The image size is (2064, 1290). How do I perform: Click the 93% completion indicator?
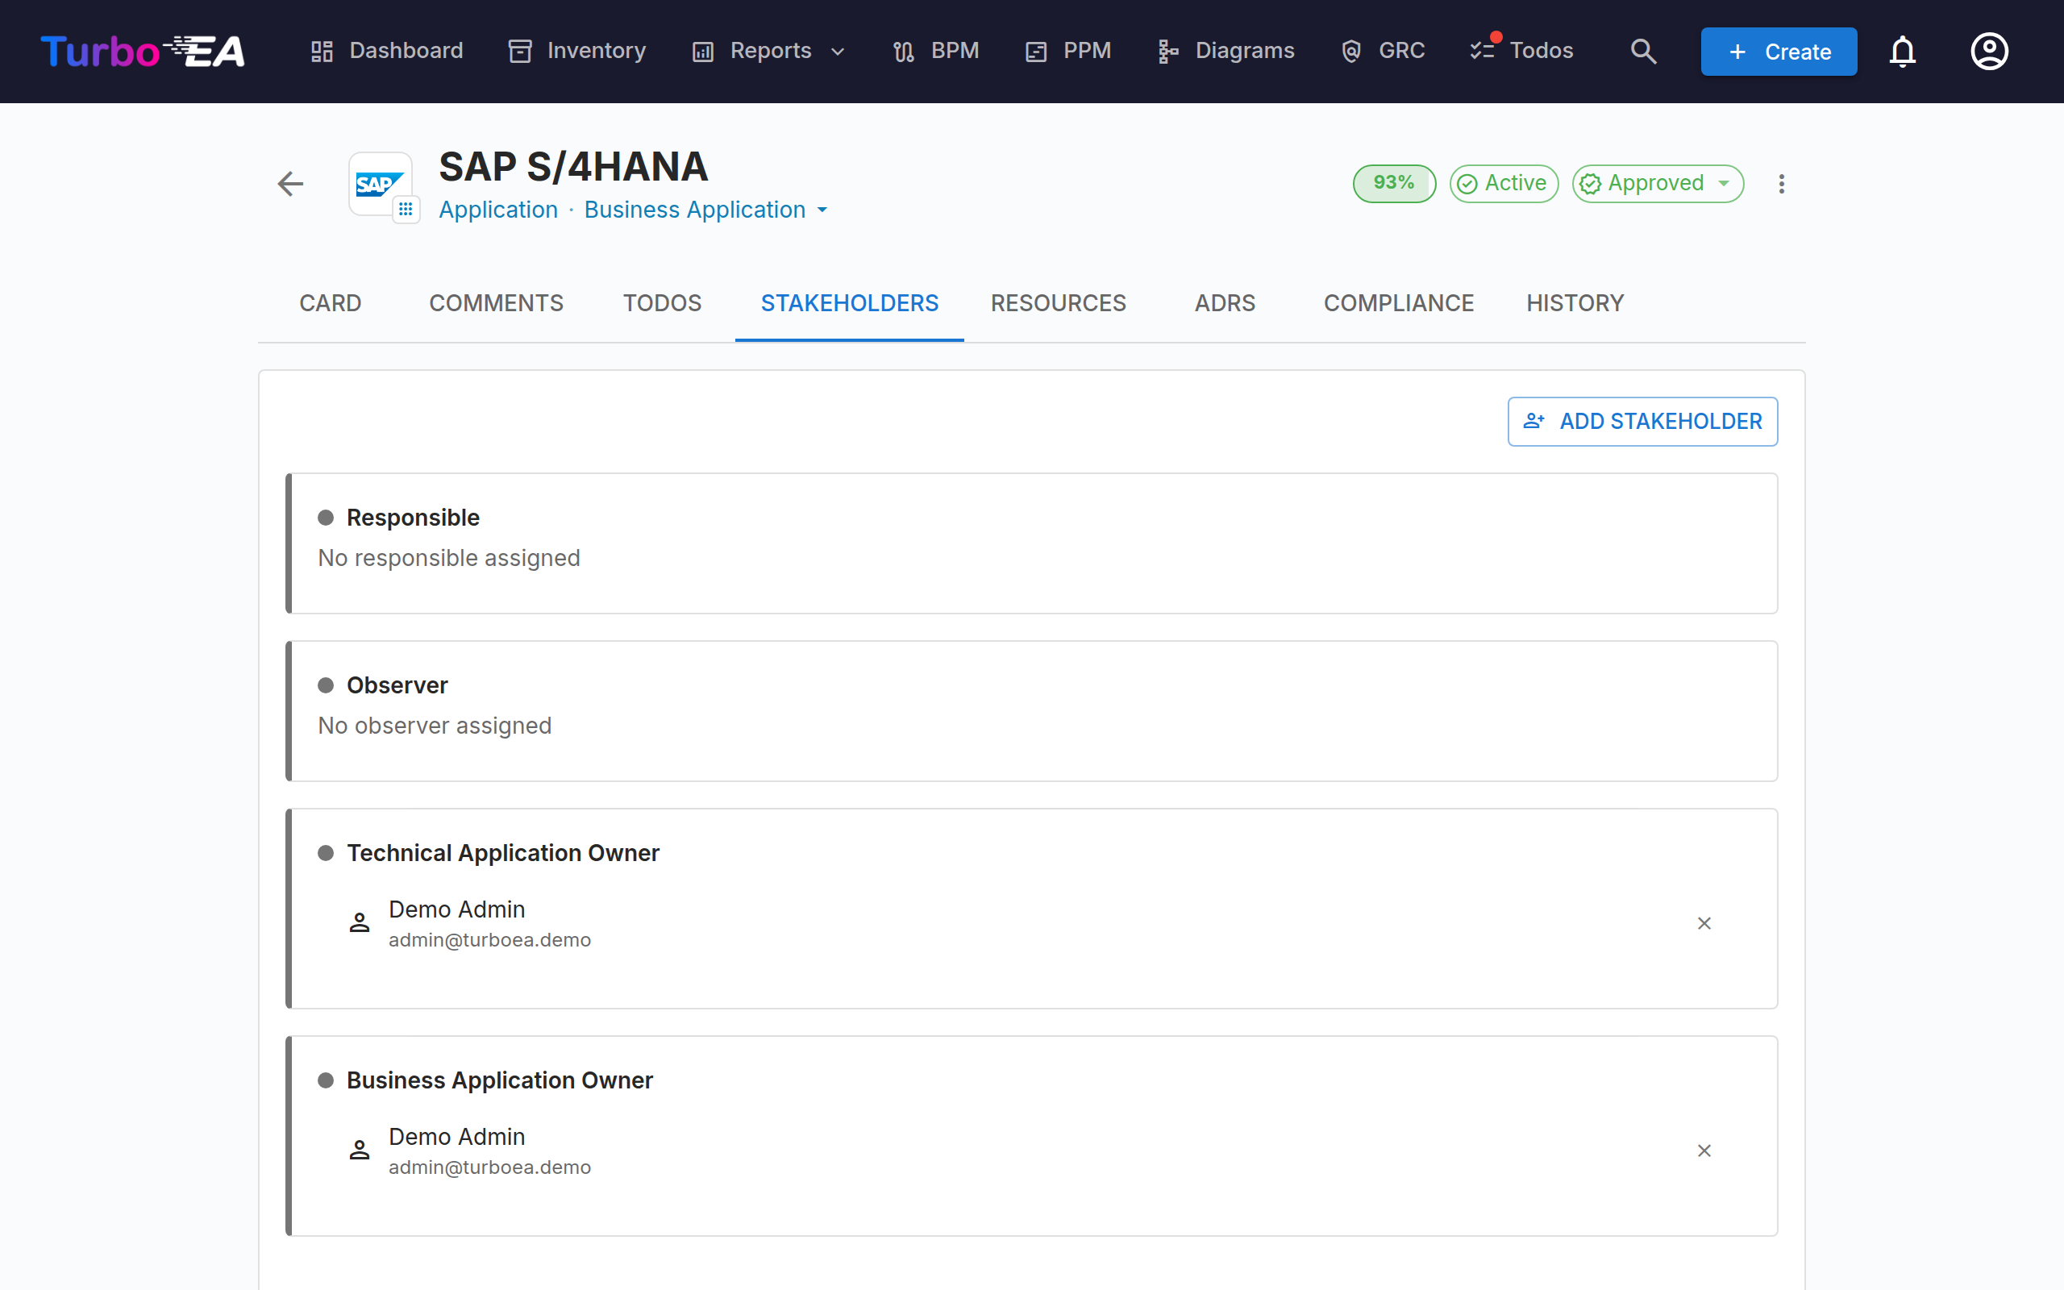[x=1394, y=184]
